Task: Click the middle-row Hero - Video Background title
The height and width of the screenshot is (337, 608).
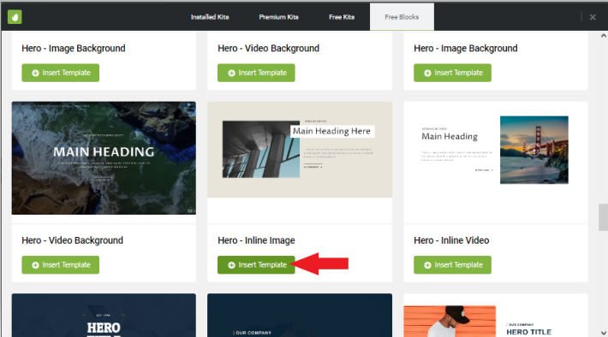Action: tap(73, 240)
